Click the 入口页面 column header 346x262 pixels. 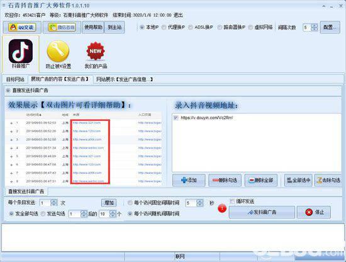click(145, 115)
